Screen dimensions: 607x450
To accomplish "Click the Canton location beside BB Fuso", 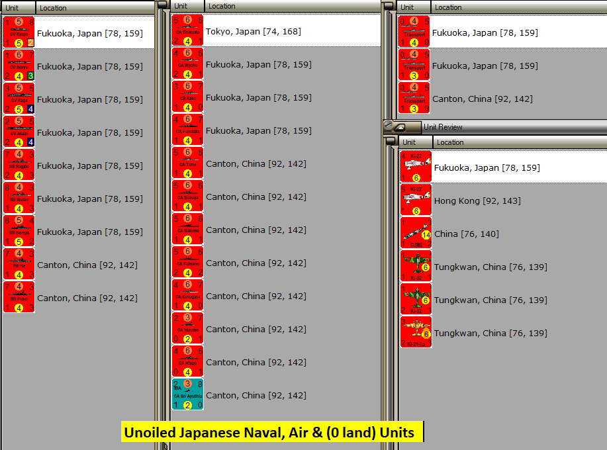I will 87,298.
